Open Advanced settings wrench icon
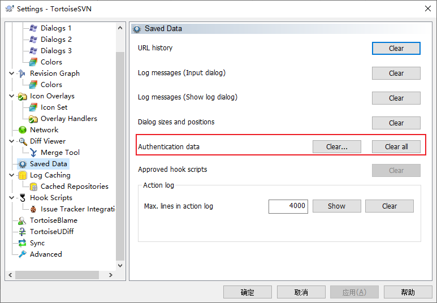The height and width of the screenshot is (303, 437). (x=23, y=254)
